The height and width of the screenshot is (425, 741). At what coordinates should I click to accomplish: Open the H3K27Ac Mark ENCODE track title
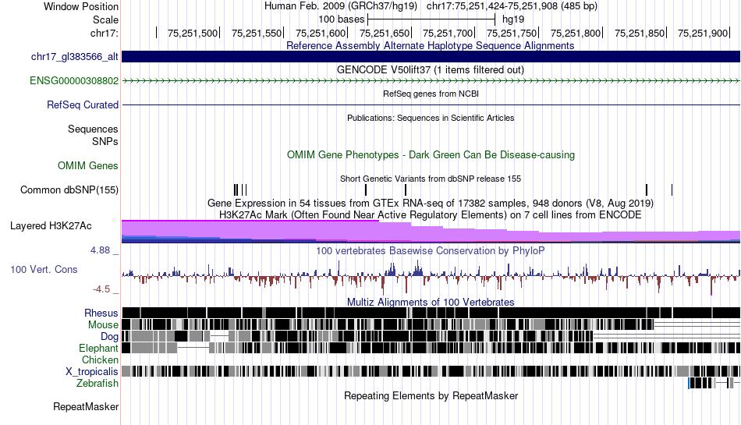click(x=431, y=215)
